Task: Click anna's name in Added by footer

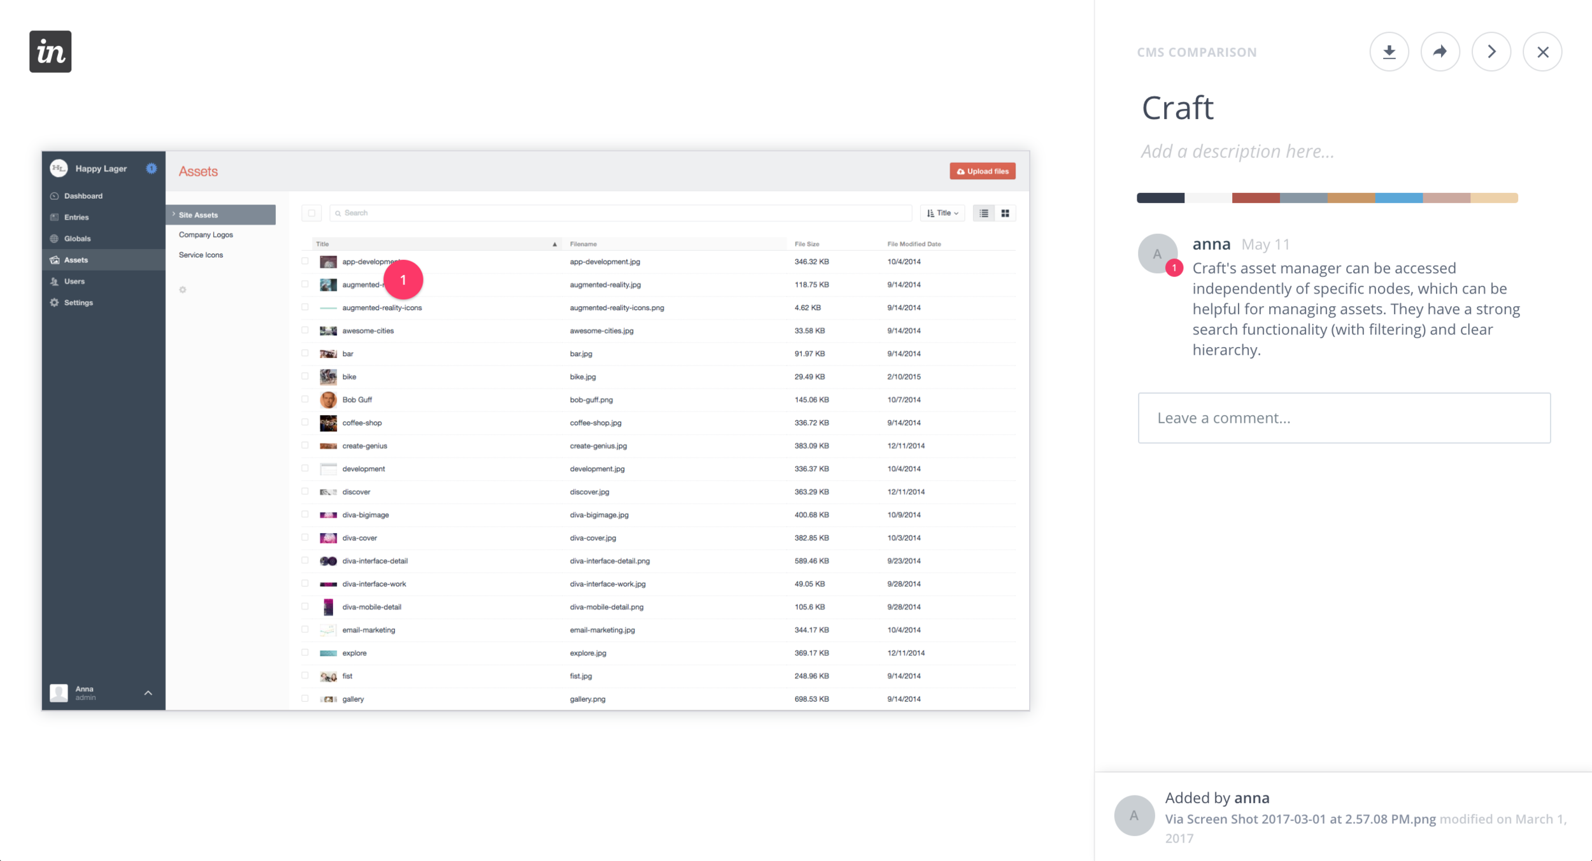Action: [1251, 798]
